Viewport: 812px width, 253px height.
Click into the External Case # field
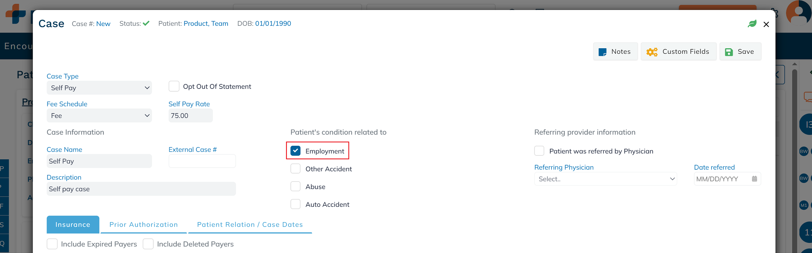(x=202, y=161)
